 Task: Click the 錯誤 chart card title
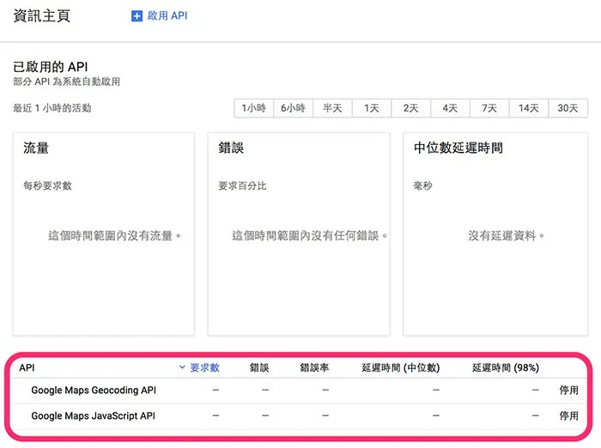pyautogui.click(x=231, y=148)
